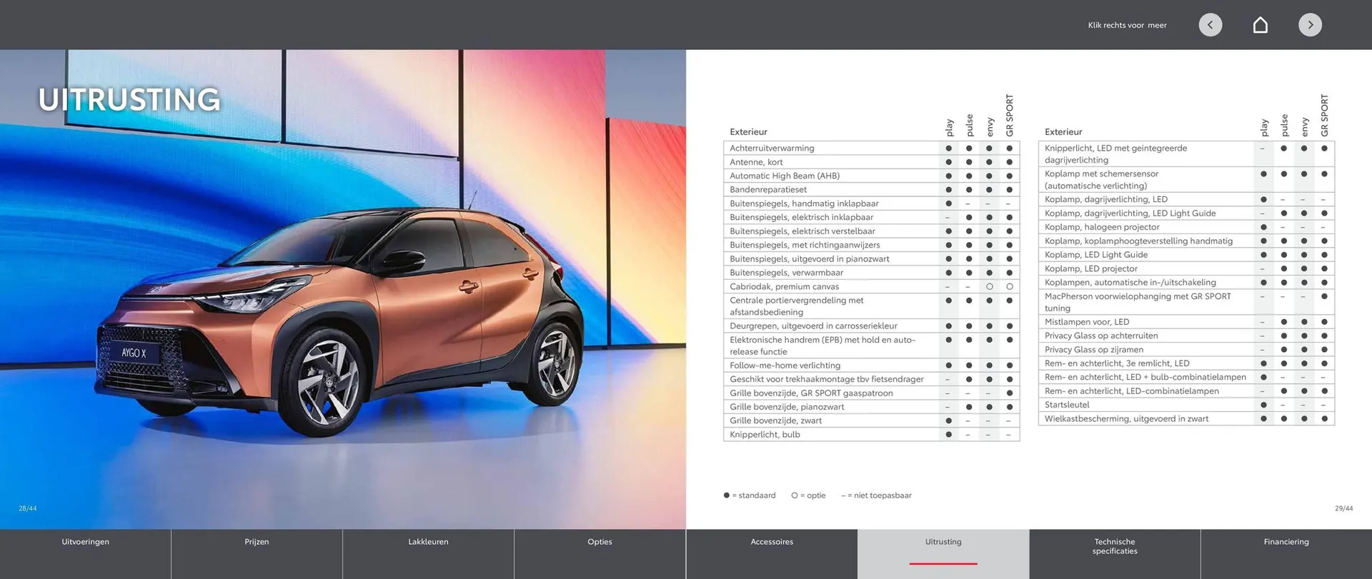Viewport: 1372px width, 579px height.
Task: Click 'Koplamp, halogeen projector' row
Action: pyautogui.click(x=1187, y=227)
